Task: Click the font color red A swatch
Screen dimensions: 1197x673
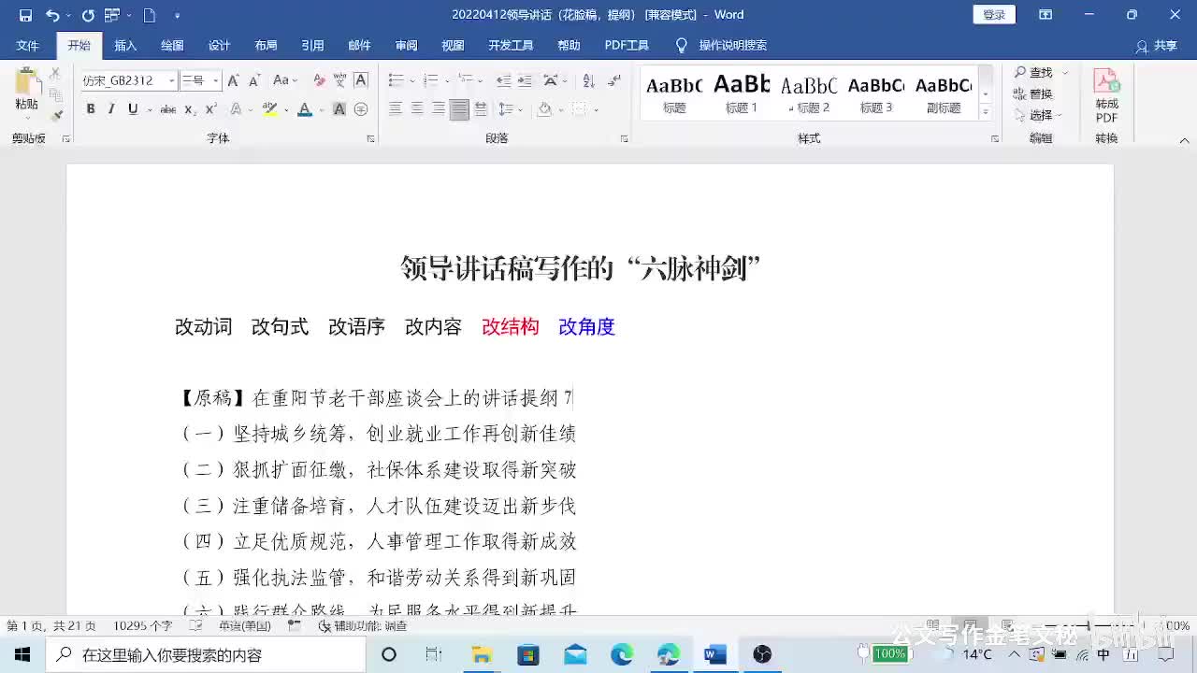Action: (304, 109)
